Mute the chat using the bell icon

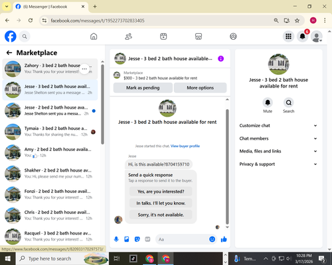[268, 103]
